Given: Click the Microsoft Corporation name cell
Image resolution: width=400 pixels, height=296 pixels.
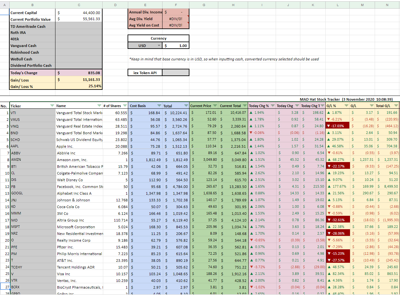Looking at the screenshot, I should point(79,227).
